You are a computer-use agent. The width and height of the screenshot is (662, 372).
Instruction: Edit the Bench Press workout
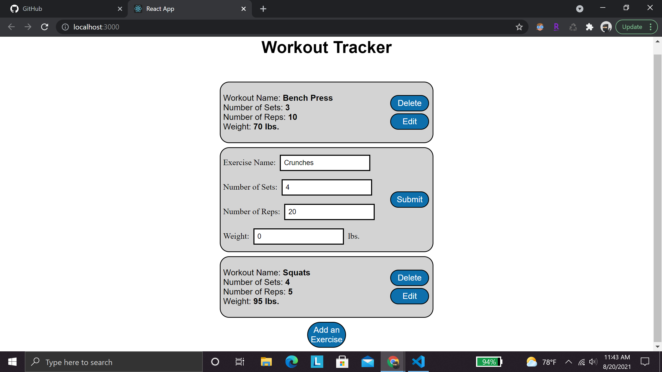point(409,121)
